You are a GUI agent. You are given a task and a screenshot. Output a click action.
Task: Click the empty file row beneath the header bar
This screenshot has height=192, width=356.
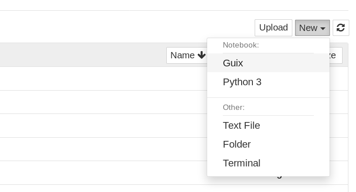point(103,79)
